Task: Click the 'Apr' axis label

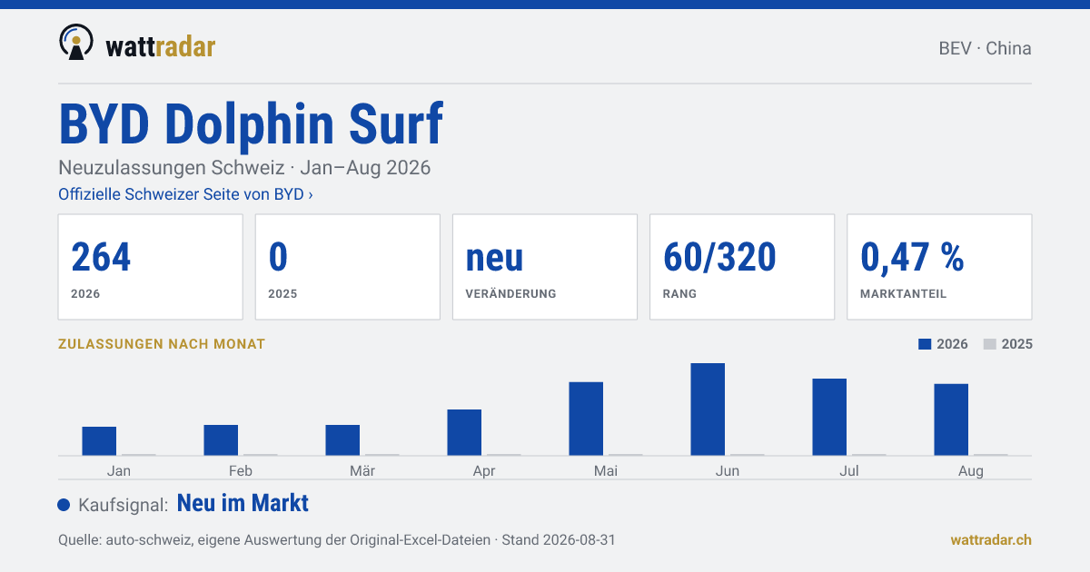Action: tap(484, 470)
